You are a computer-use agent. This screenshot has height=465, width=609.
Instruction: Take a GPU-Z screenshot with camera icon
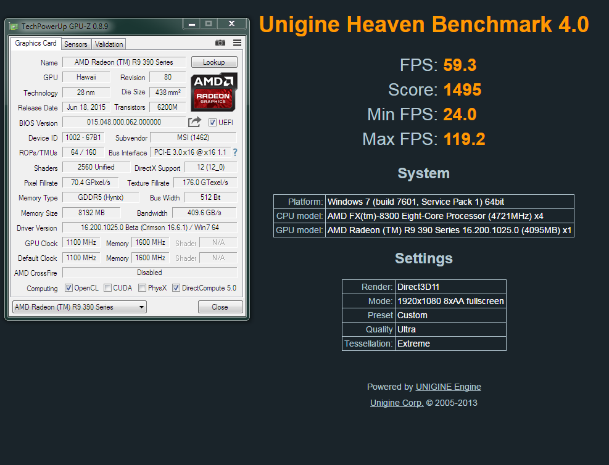coord(220,43)
